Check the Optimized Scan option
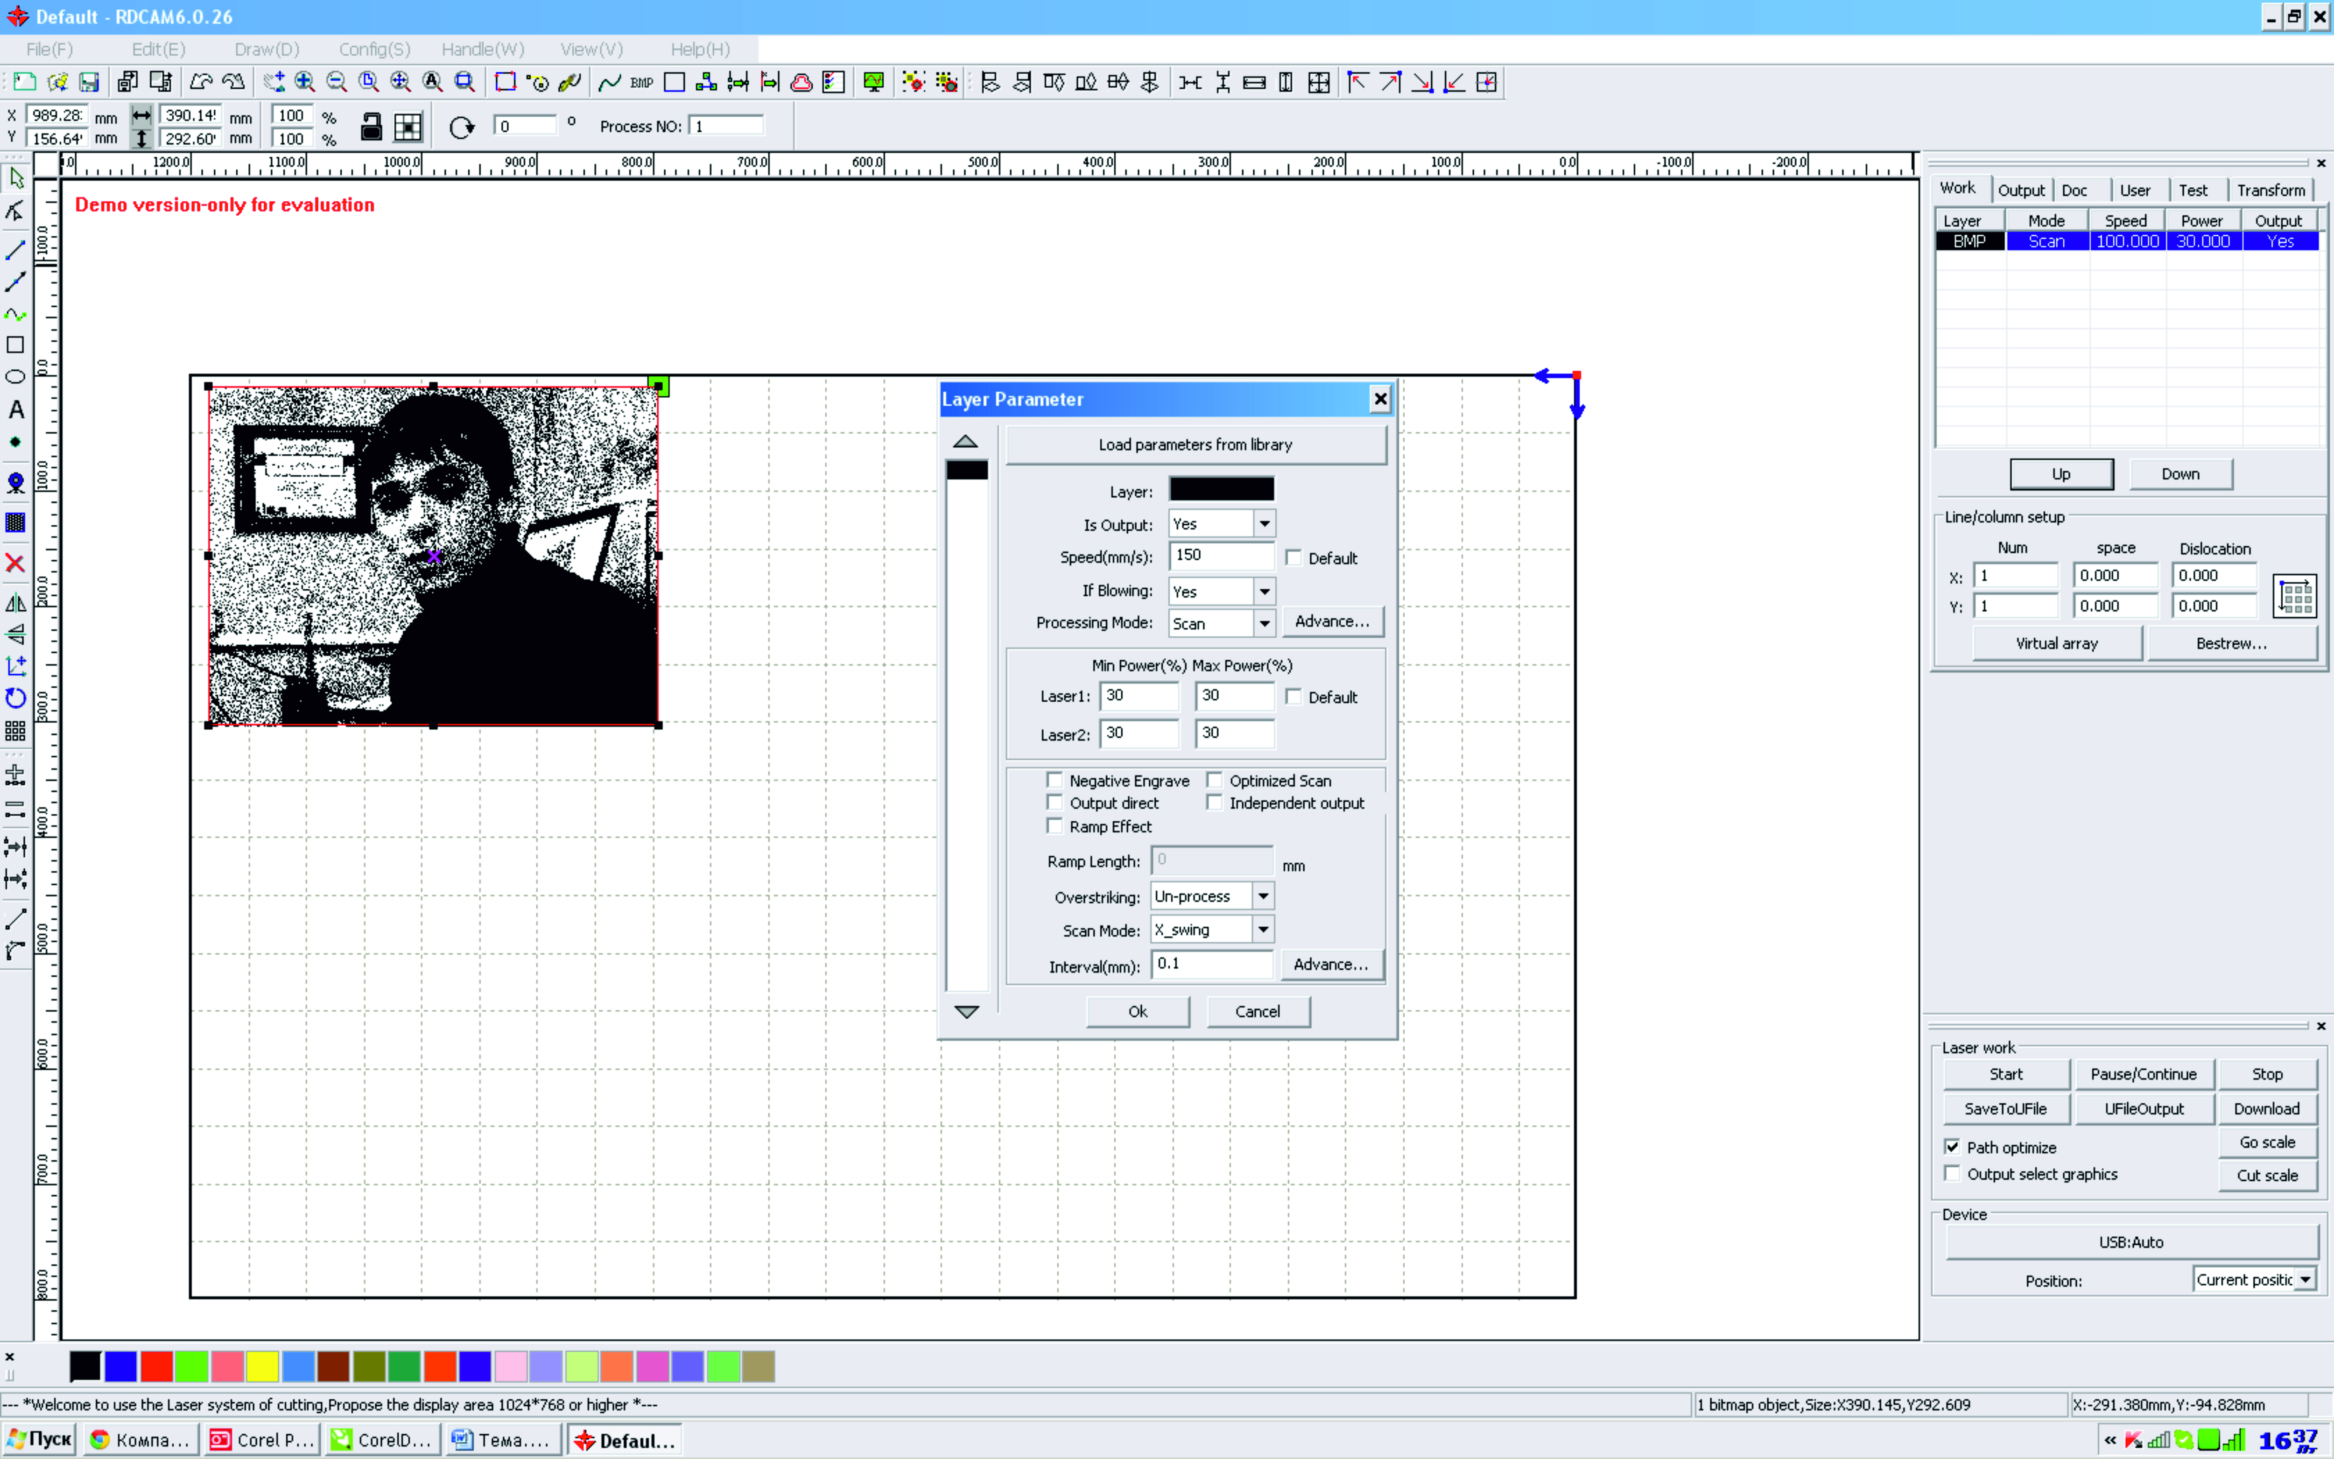The width and height of the screenshot is (2334, 1459). (x=1215, y=780)
